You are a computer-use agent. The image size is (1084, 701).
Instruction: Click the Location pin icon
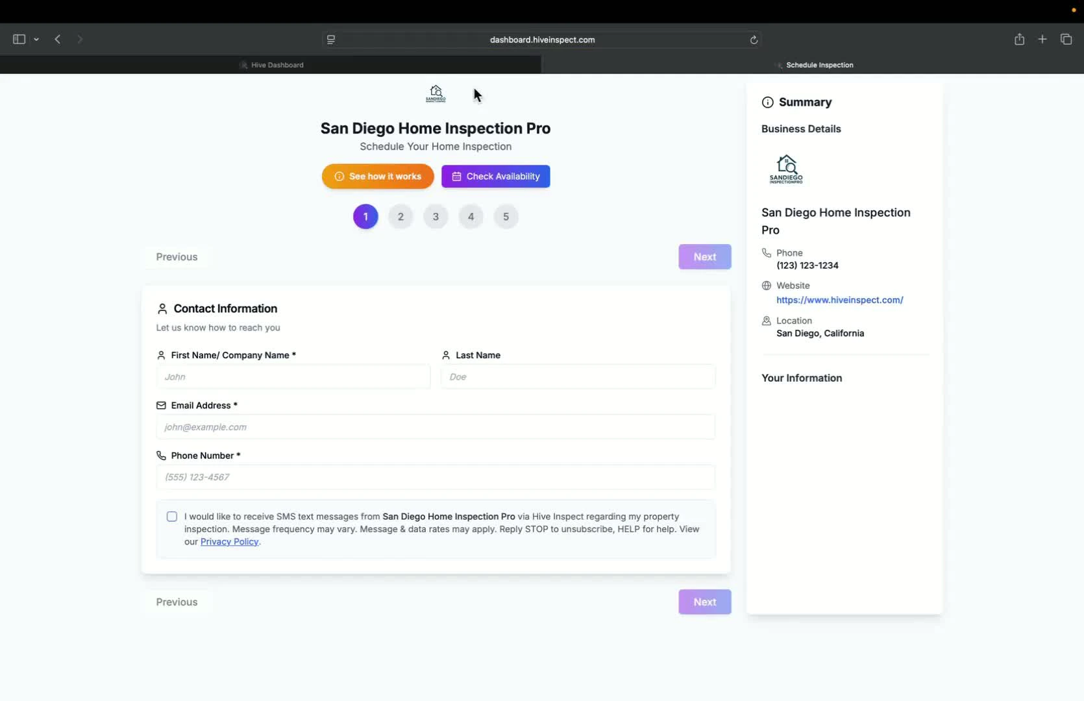(x=767, y=321)
